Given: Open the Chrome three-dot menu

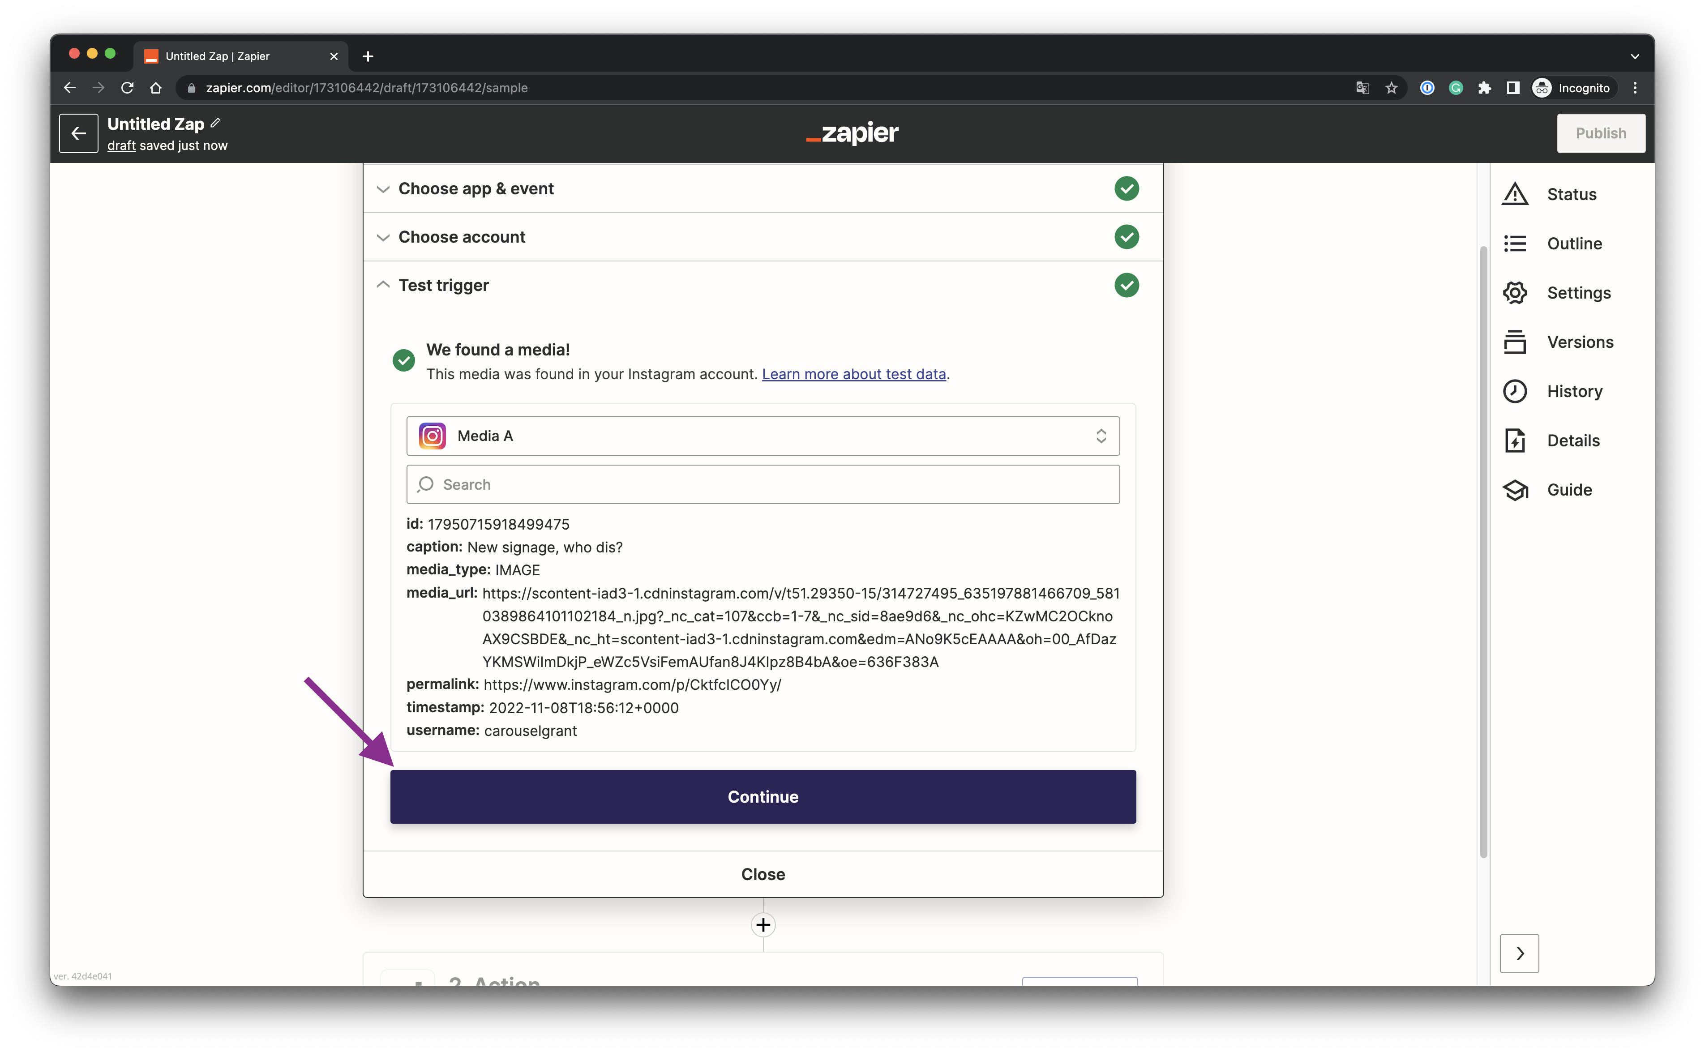Looking at the screenshot, I should tap(1635, 88).
